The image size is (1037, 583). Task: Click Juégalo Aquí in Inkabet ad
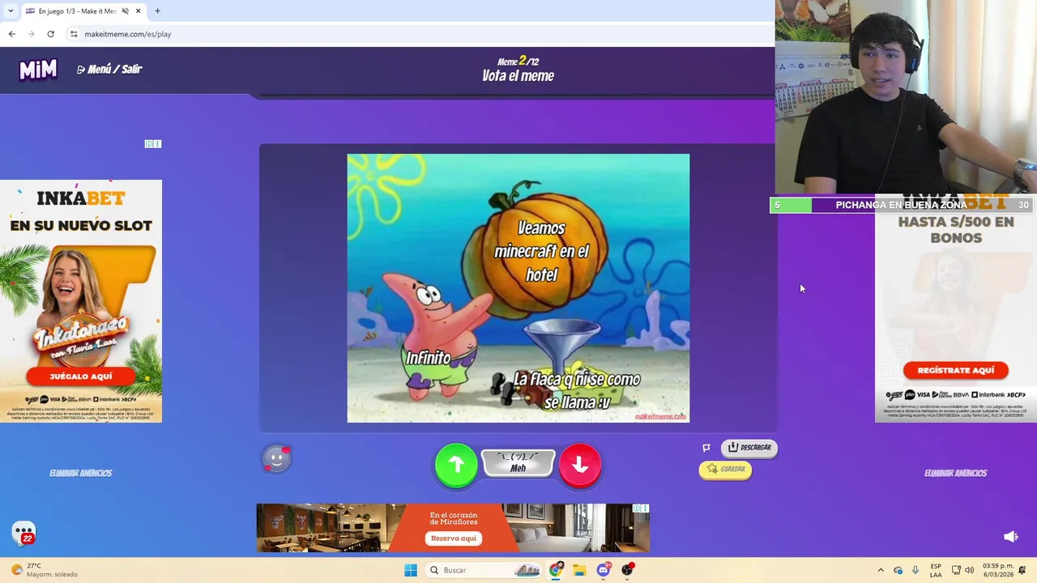point(81,377)
